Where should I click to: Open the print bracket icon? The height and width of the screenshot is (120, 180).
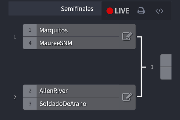point(141,11)
